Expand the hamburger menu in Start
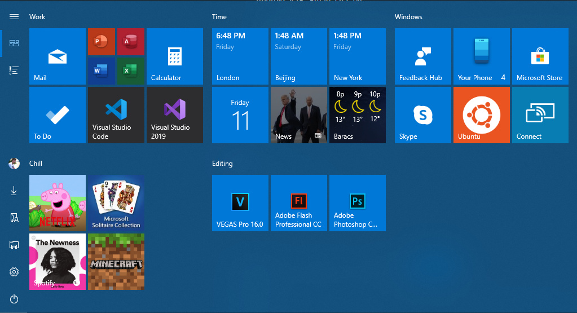577x313 pixels. [x=14, y=16]
